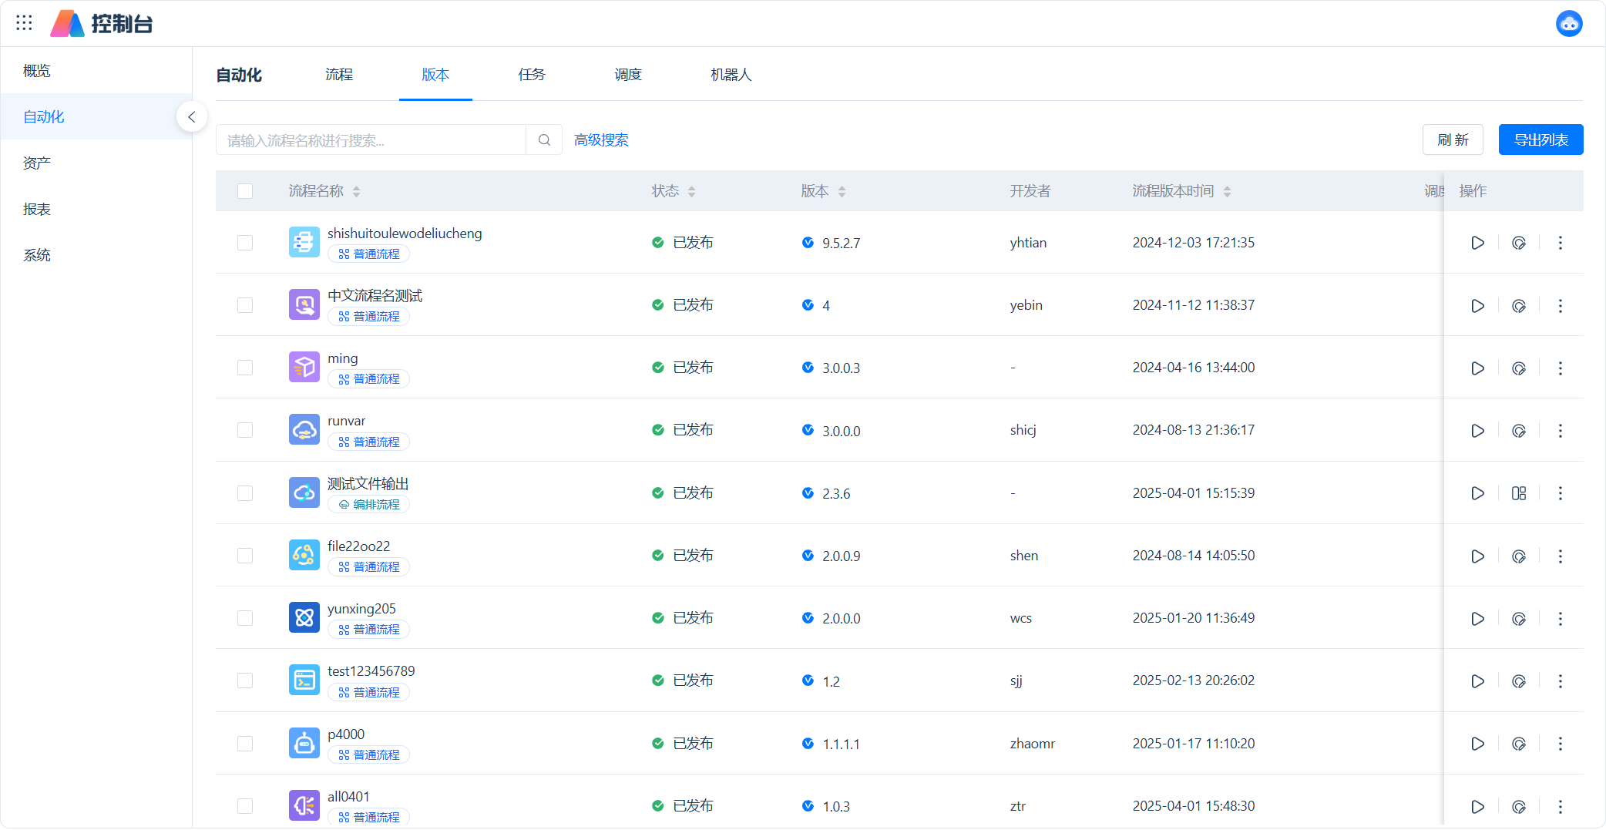This screenshot has height=830, width=1606.
Task: Check the file22oo22 row checkbox
Action: point(245,556)
